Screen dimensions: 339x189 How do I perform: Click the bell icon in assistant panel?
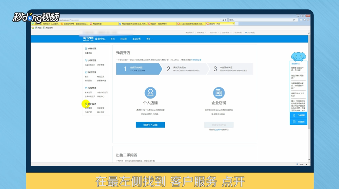point(294,115)
